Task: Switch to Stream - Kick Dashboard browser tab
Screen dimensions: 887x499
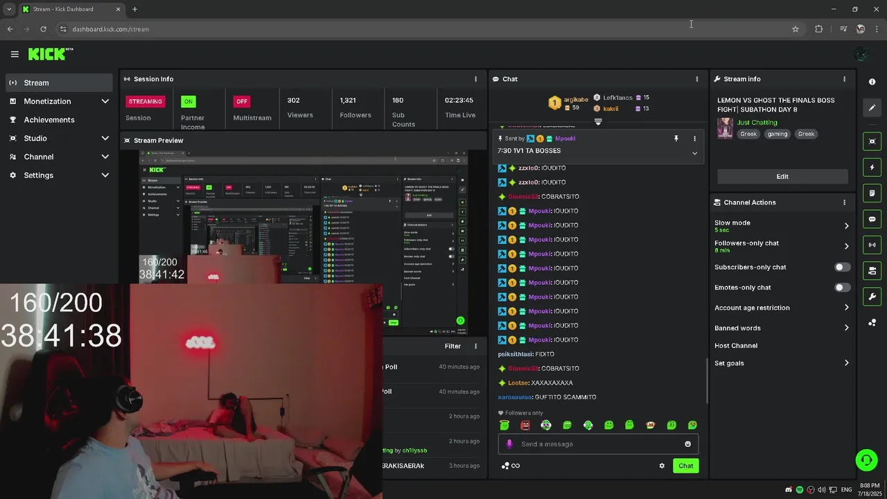Action: [x=71, y=9]
